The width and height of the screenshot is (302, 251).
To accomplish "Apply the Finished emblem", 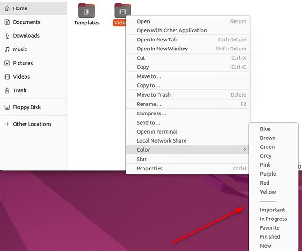I will pos(274,237).
